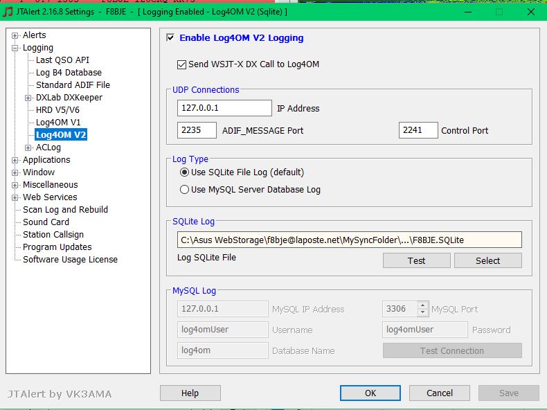547x410 pixels.
Task: Select the Window tree label
Action: 39,172
